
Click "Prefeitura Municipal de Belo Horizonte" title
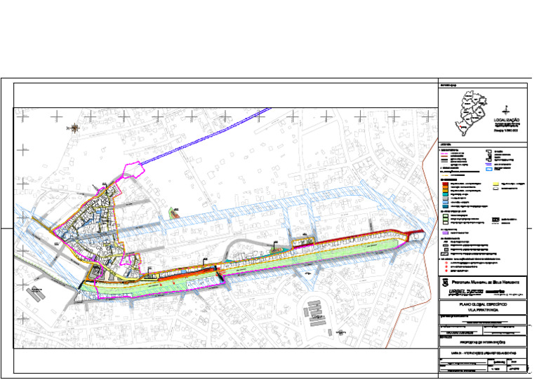[x=486, y=282]
